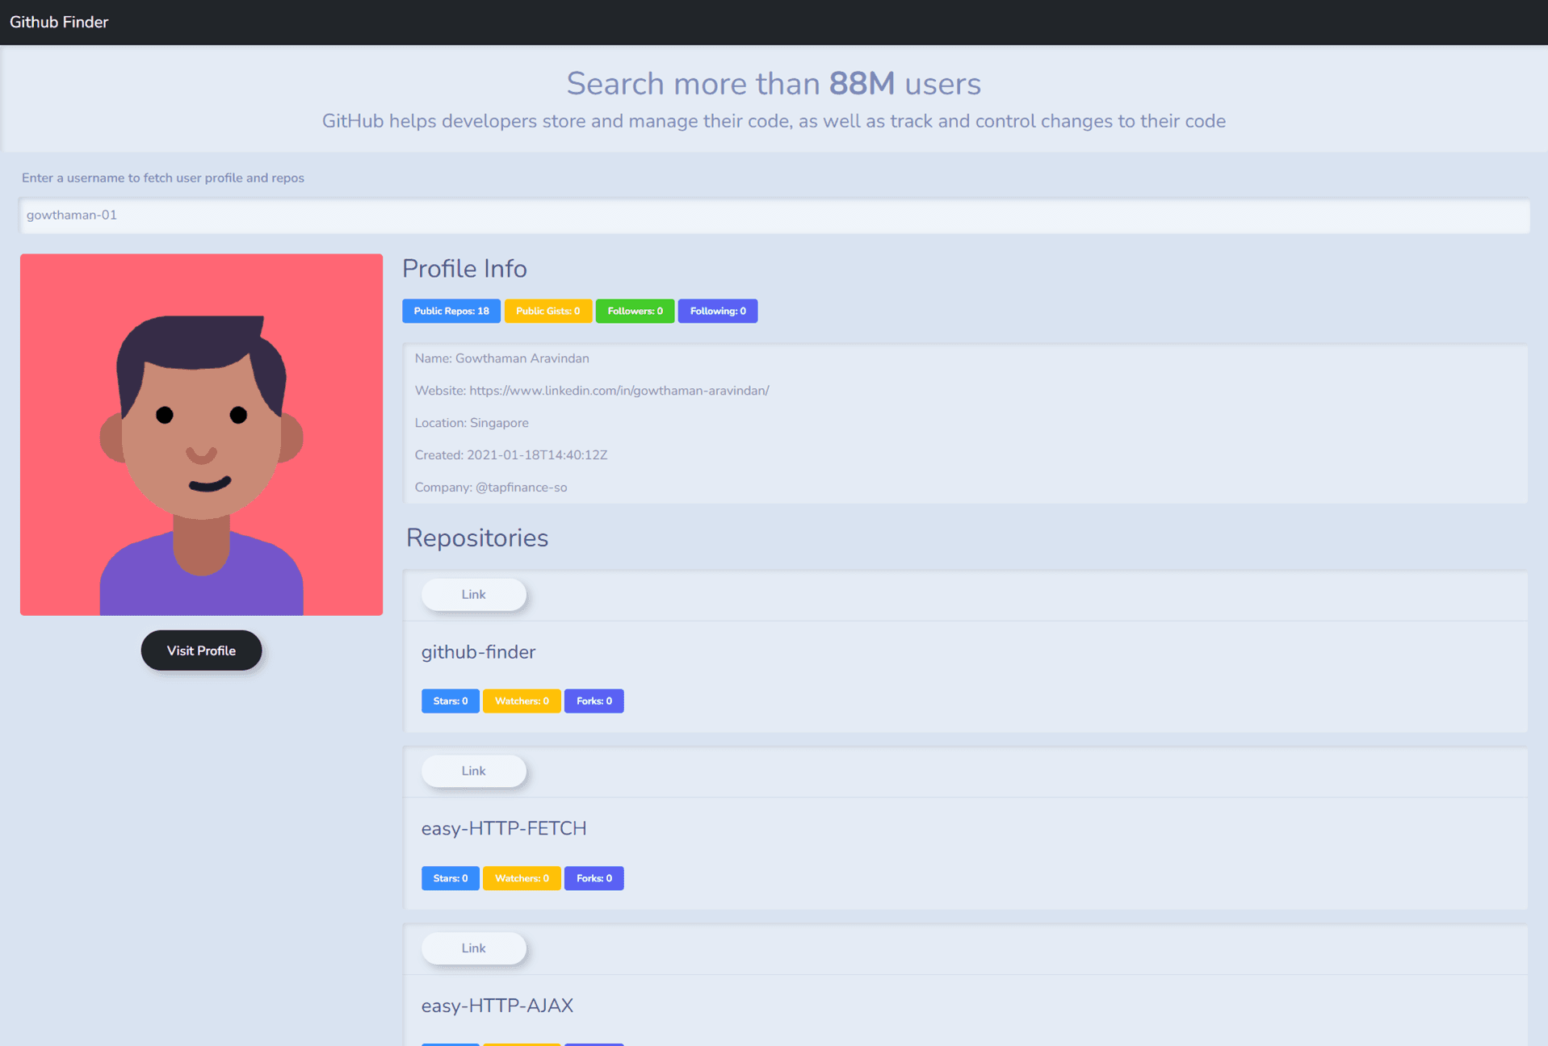The width and height of the screenshot is (1548, 1046).
Task: Click the Public Repos: 18 badge
Action: click(451, 311)
